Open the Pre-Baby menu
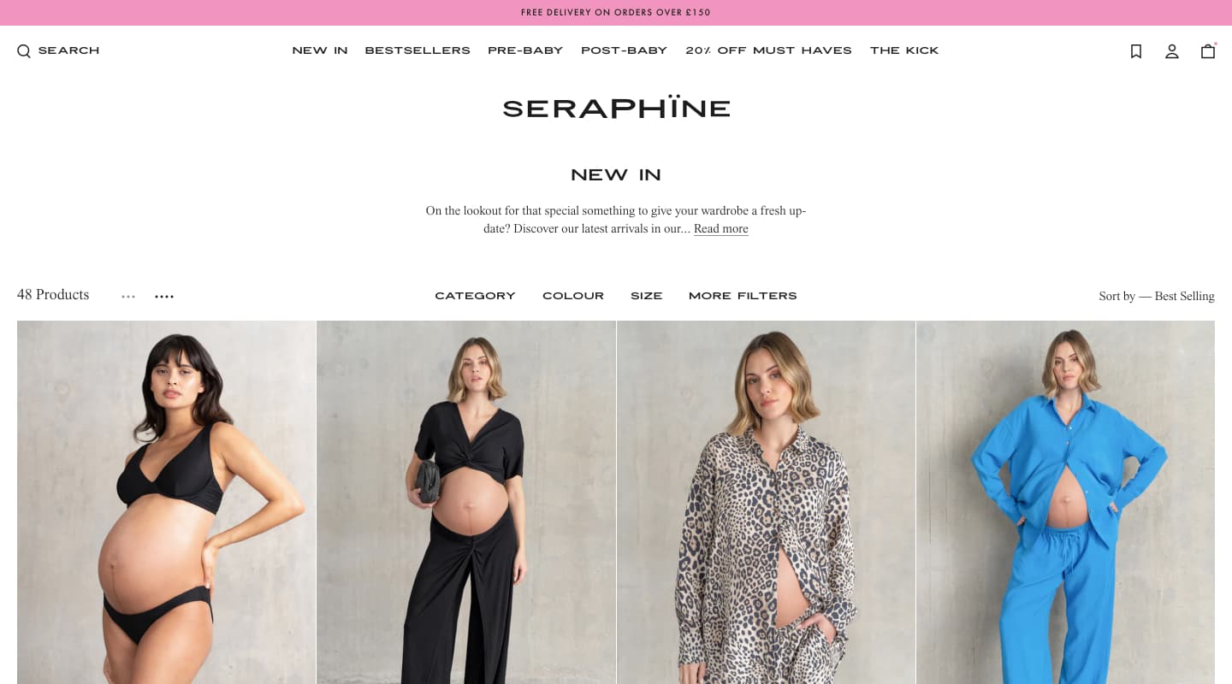This screenshot has height=684, width=1232. [525, 50]
